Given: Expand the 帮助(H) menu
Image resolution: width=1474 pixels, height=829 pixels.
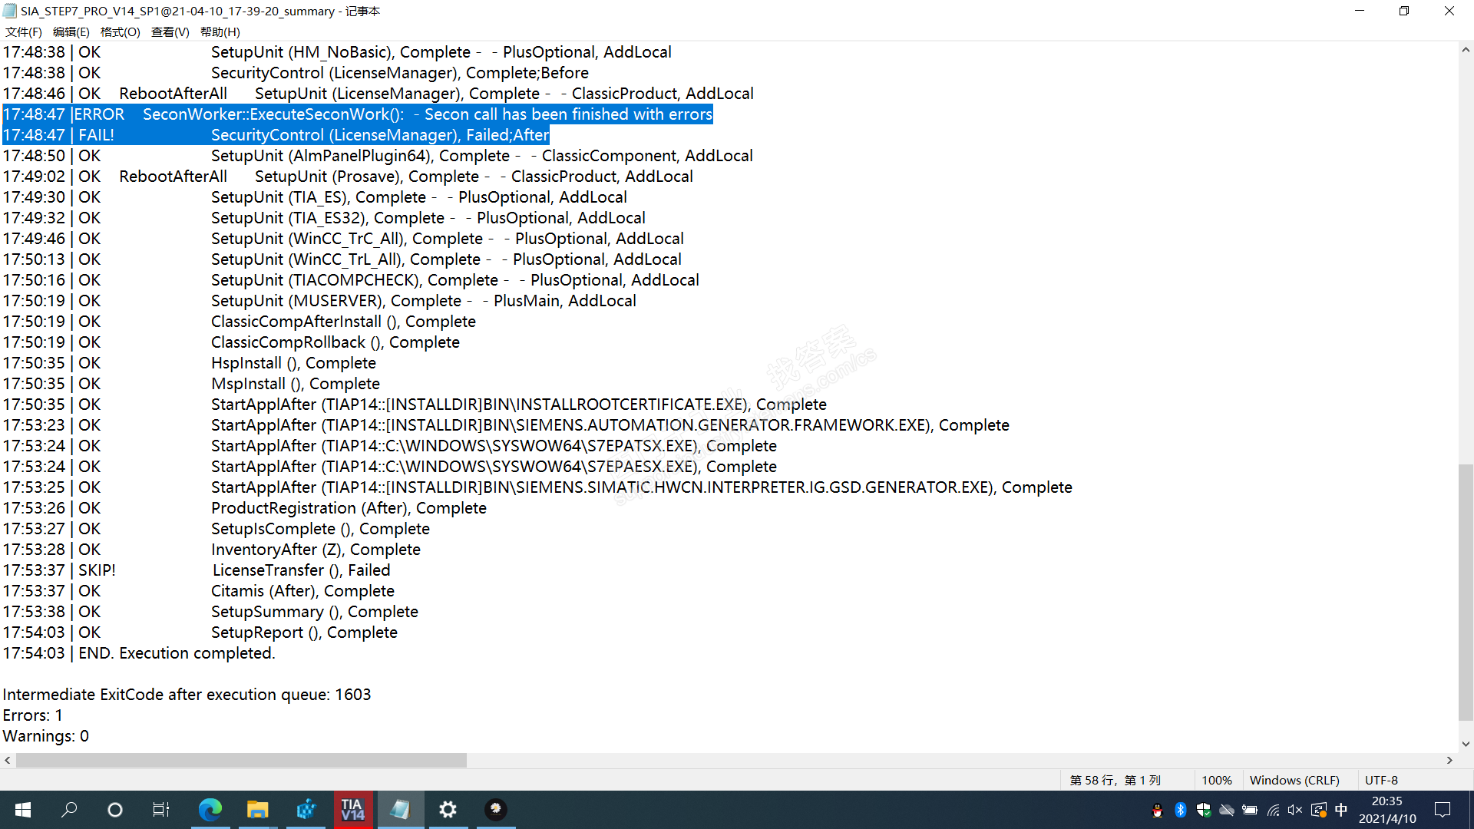Looking at the screenshot, I should 220,31.
